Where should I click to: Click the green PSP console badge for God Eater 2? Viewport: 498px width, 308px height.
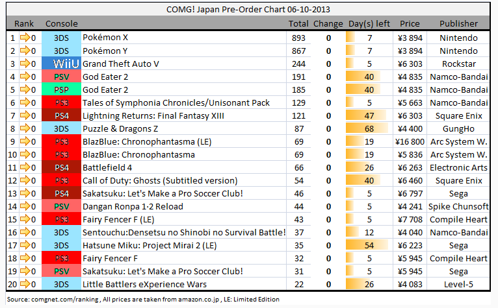tap(61, 89)
